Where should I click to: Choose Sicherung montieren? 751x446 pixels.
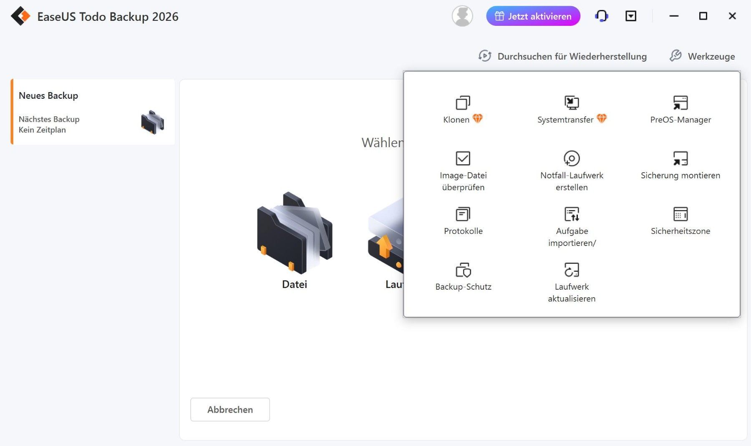coord(680,165)
